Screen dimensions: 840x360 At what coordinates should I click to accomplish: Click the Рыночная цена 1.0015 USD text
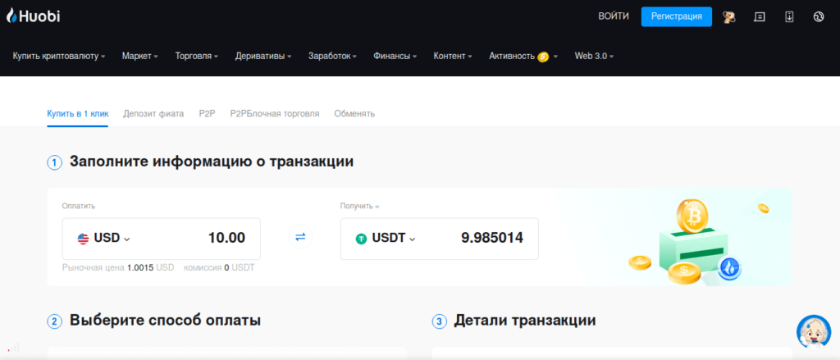point(118,267)
